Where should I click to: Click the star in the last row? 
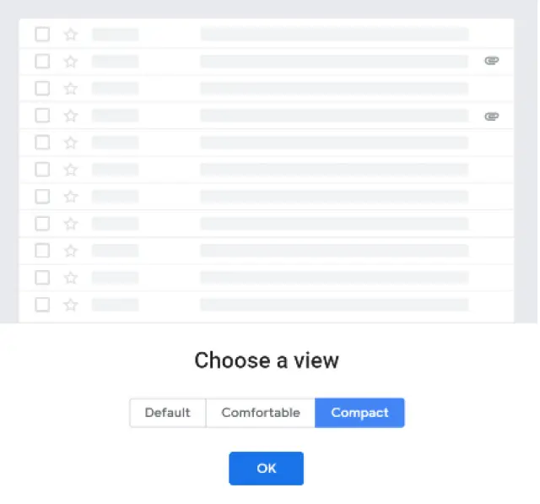(71, 305)
